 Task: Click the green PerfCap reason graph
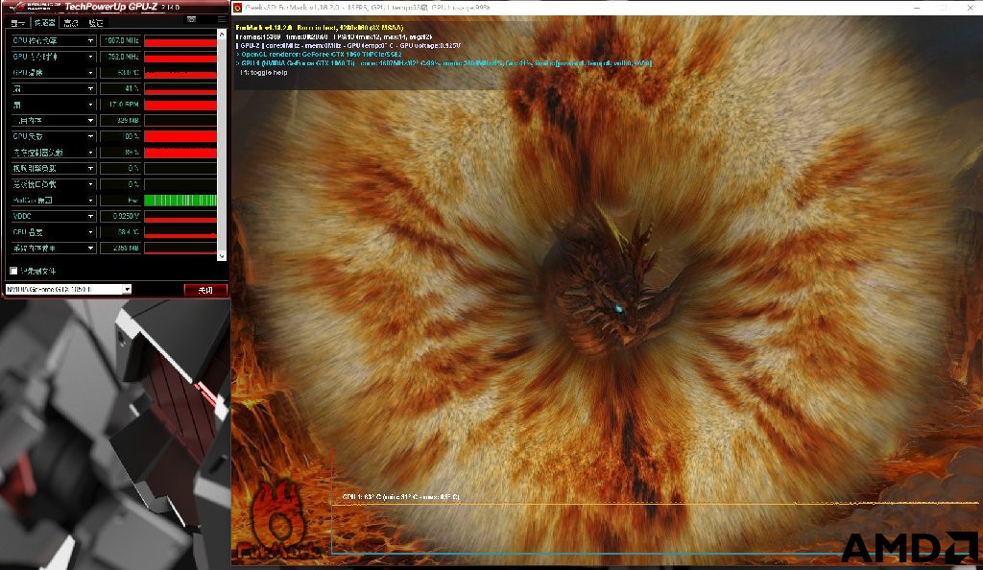point(180,201)
